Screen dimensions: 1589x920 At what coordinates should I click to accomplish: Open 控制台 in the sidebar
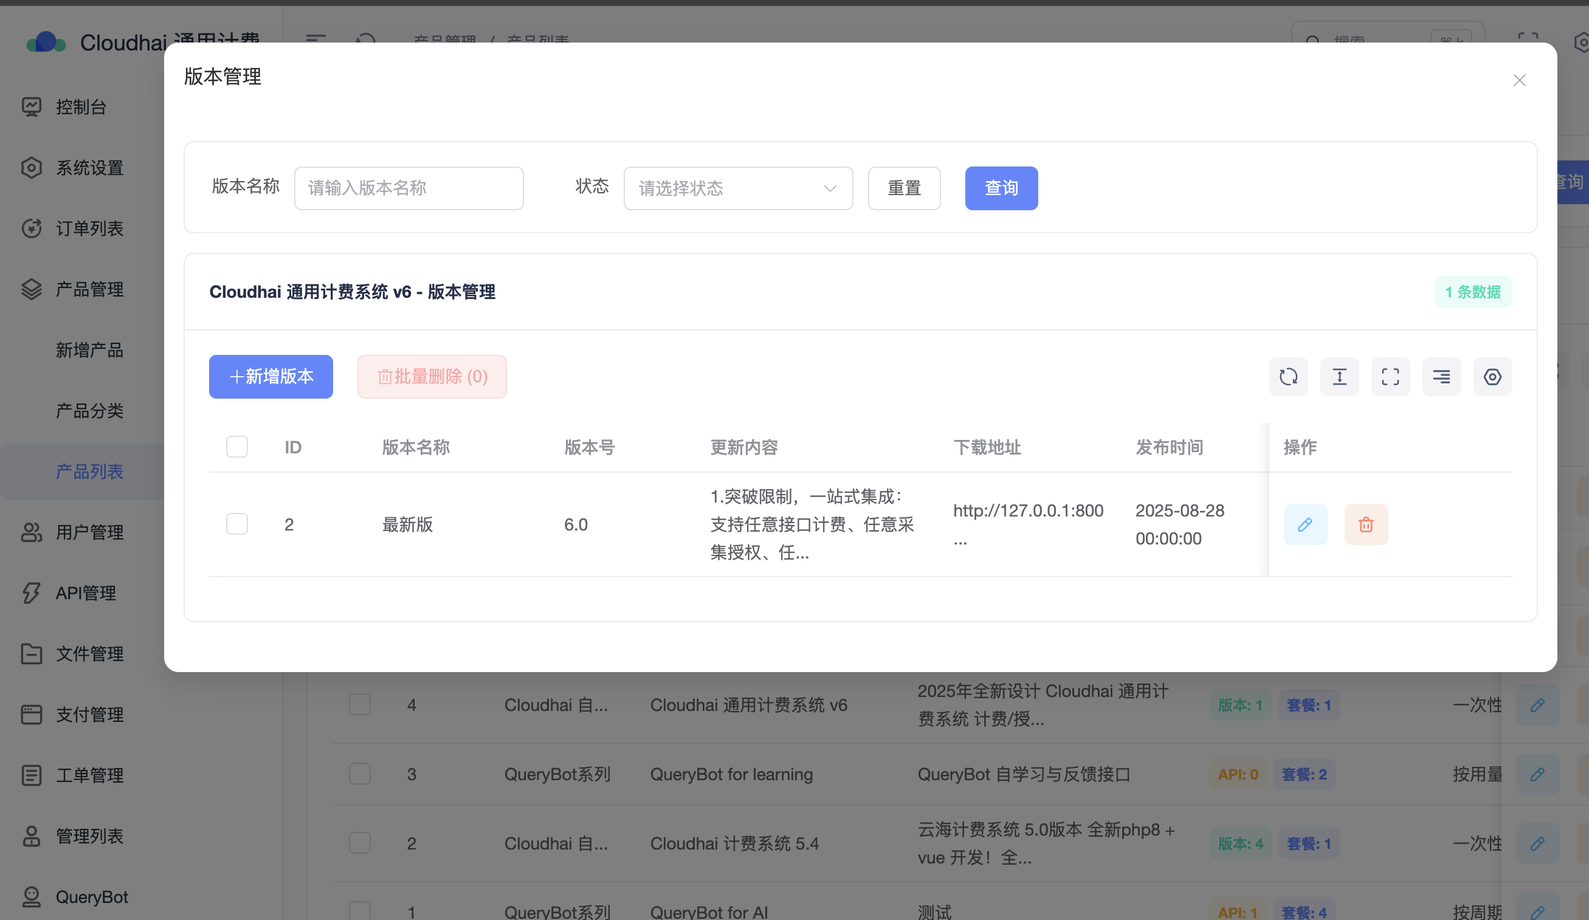(x=81, y=106)
